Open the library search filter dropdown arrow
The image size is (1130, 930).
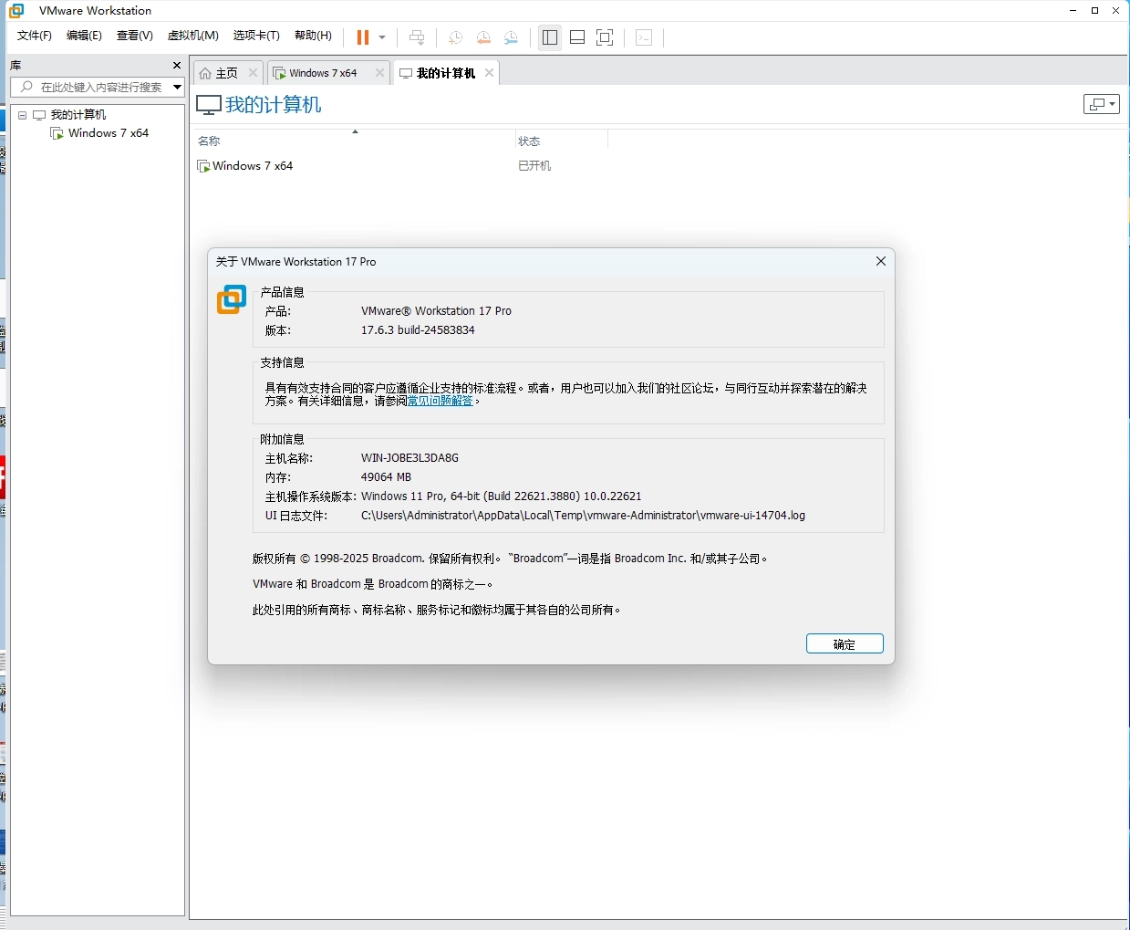pyautogui.click(x=178, y=87)
